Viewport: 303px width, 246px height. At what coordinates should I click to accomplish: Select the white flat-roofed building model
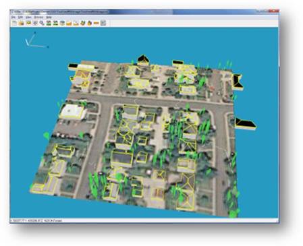coord(72,112)
